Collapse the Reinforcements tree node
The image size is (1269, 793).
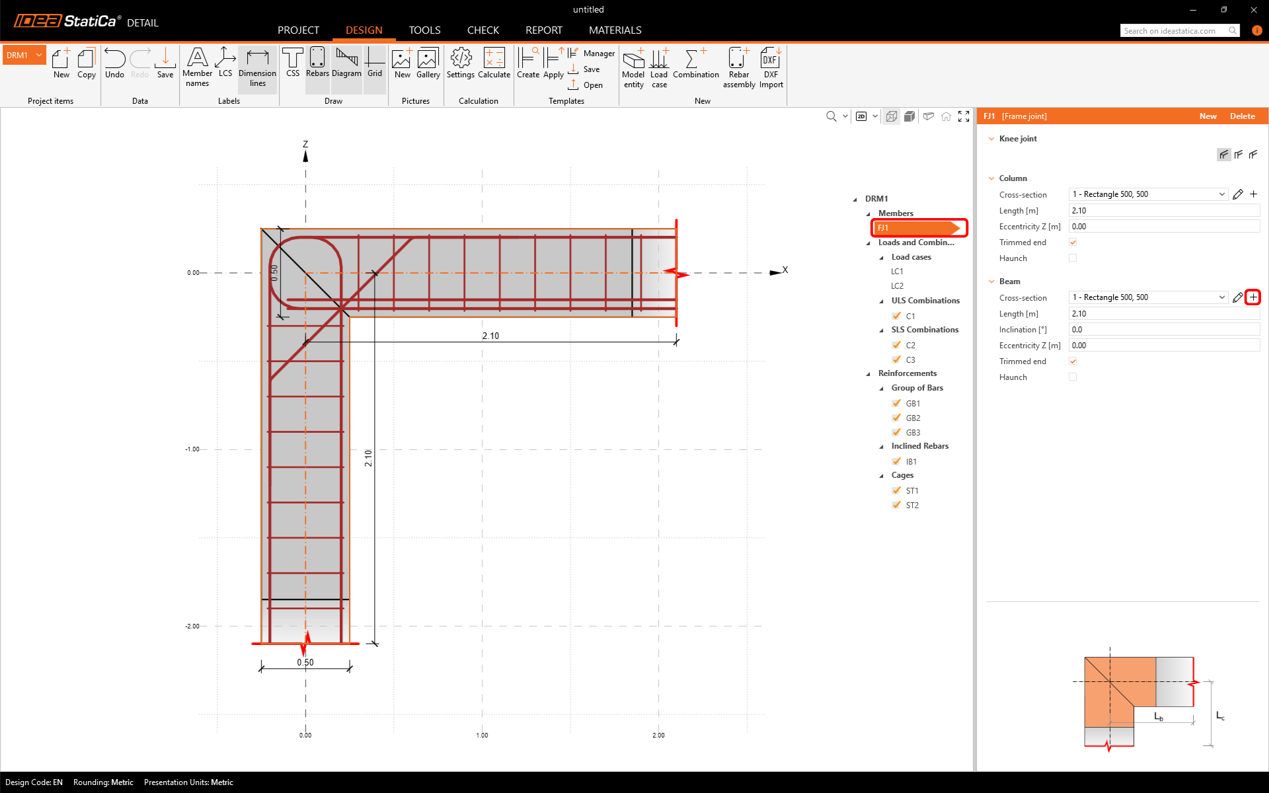tap(868, 374)
